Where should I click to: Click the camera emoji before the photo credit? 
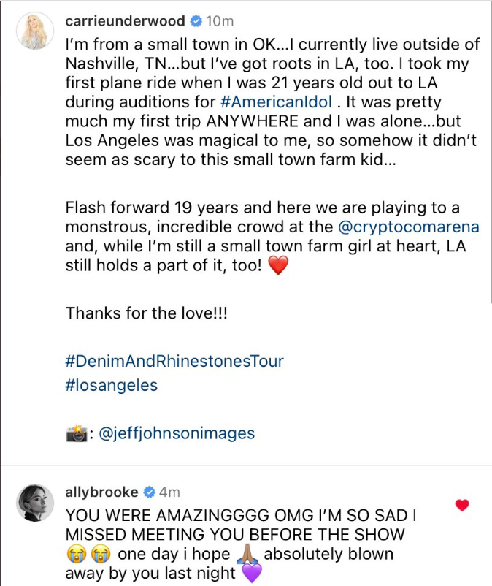pos(76,433)
